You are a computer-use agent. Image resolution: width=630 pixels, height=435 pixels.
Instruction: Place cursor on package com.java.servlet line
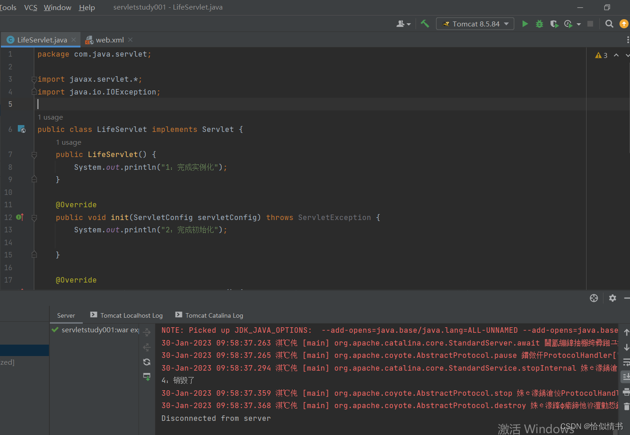pos(94,54)
